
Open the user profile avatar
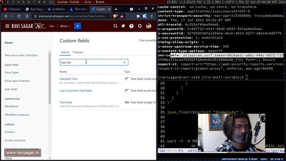148,26
